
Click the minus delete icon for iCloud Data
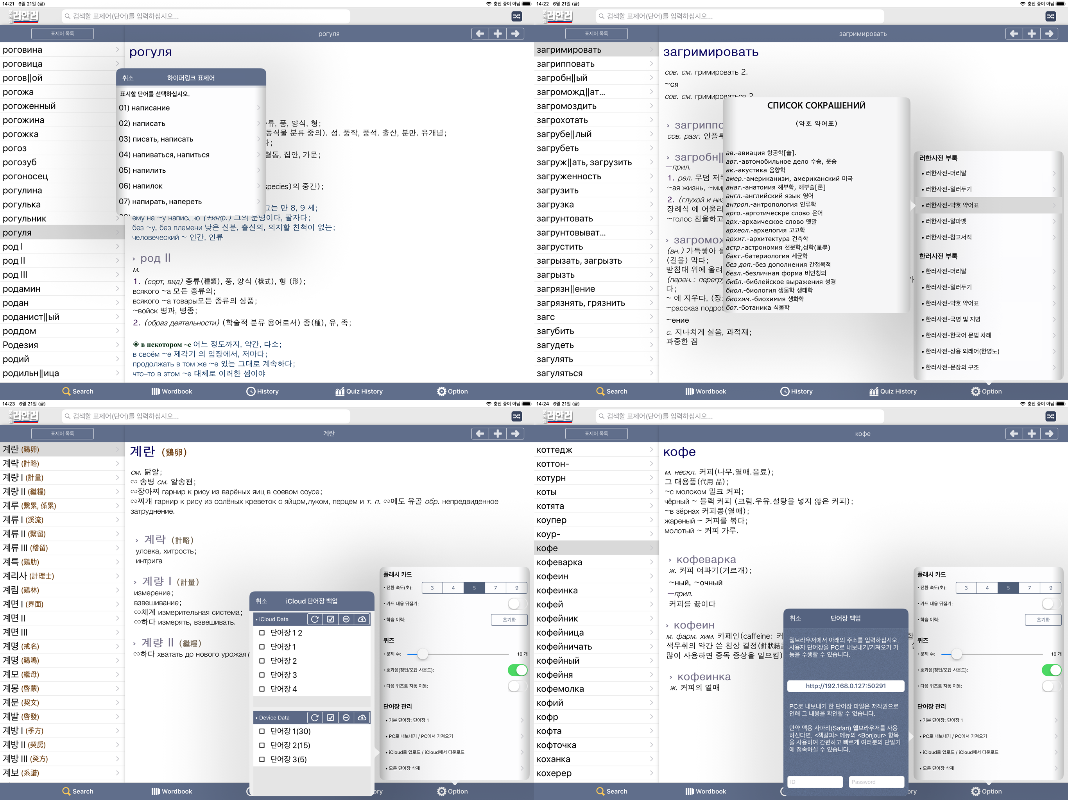pos(346,619)
